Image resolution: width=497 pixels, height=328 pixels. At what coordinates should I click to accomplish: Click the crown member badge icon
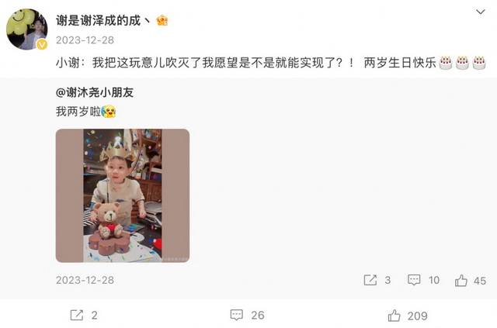point(162,21)
